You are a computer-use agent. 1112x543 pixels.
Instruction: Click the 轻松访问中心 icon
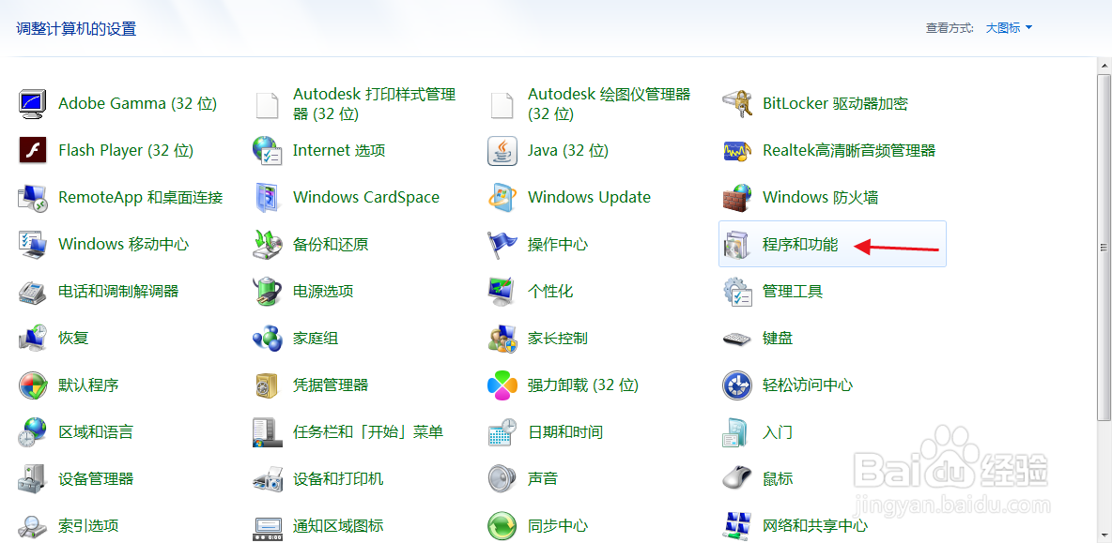[x=737, y=385]
